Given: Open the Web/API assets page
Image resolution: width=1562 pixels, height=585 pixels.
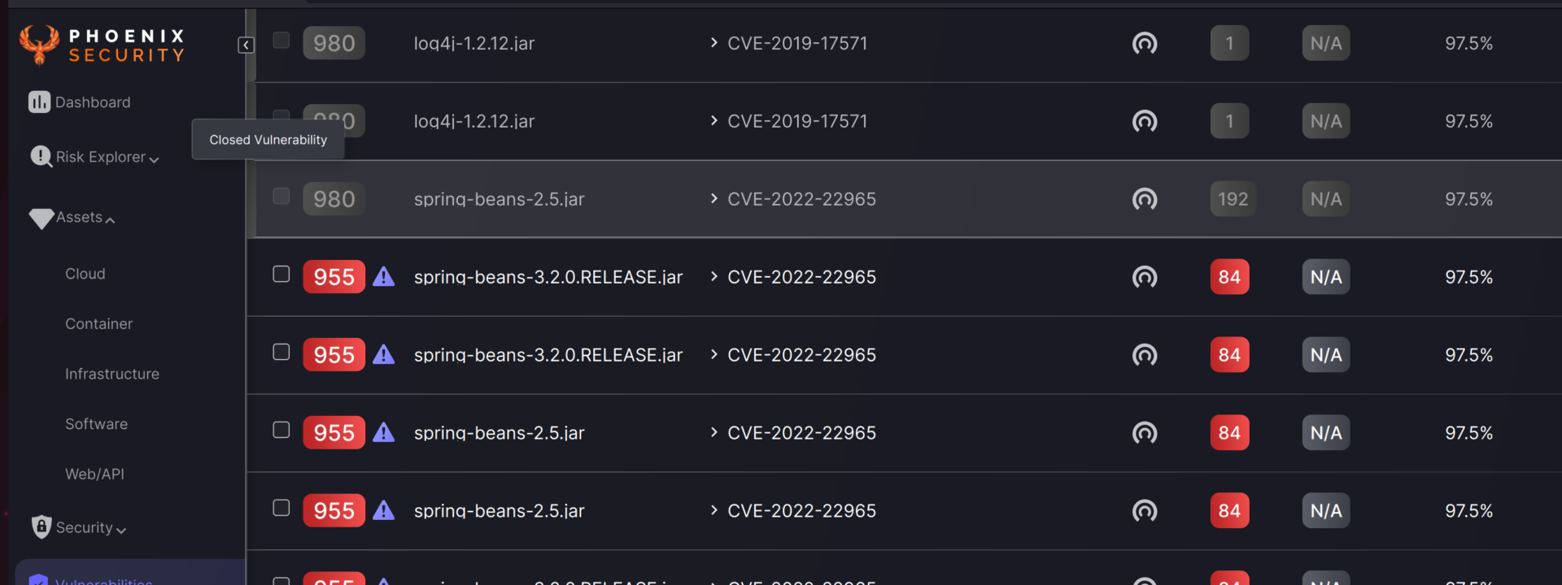Looking at the screenshot, I should (x=94, y=474).
